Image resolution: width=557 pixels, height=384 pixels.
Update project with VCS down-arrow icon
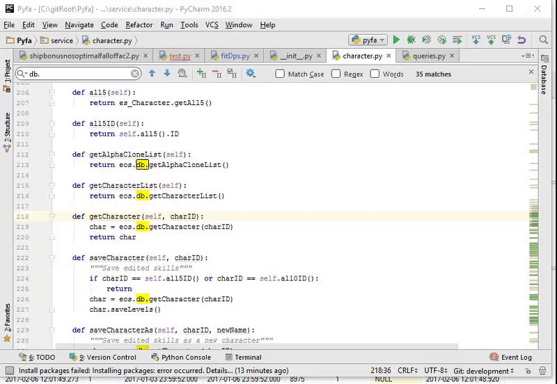[x=476, y=40]
